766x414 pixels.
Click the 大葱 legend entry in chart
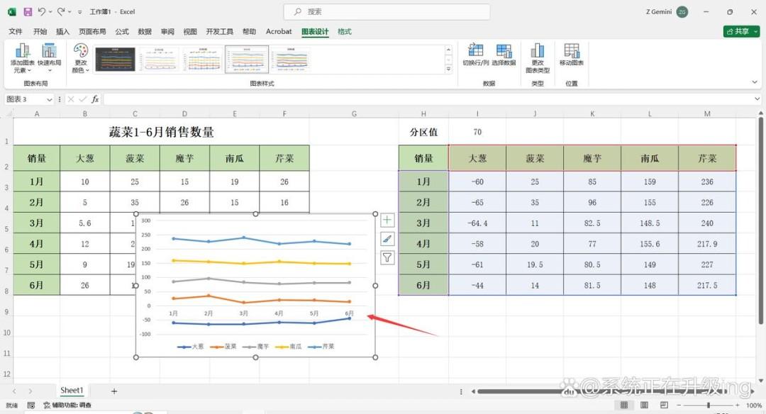click(x=190, y=346)
